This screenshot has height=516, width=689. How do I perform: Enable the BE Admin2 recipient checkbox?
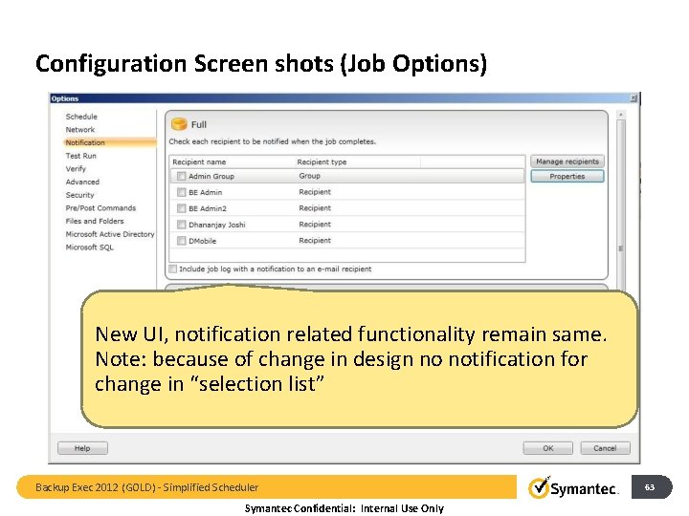(x=181, y=208)
